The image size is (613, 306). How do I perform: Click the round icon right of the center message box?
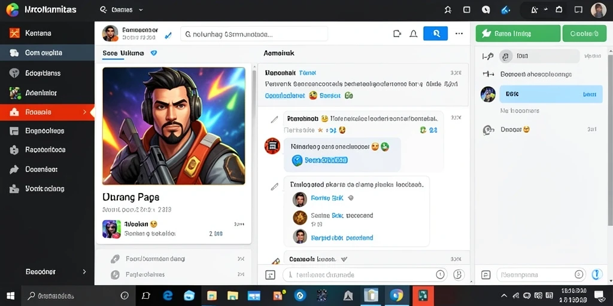(x=458, y=275)
